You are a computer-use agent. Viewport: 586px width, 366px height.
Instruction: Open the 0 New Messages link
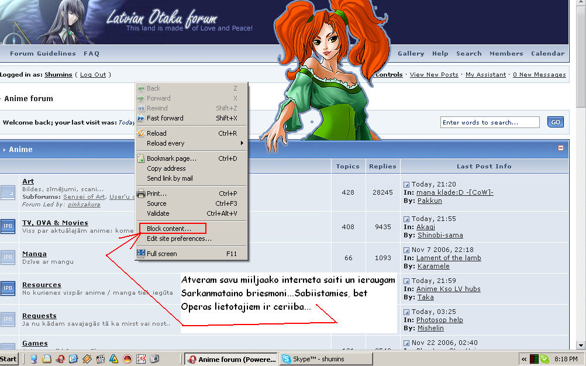[x=539, y=75]
